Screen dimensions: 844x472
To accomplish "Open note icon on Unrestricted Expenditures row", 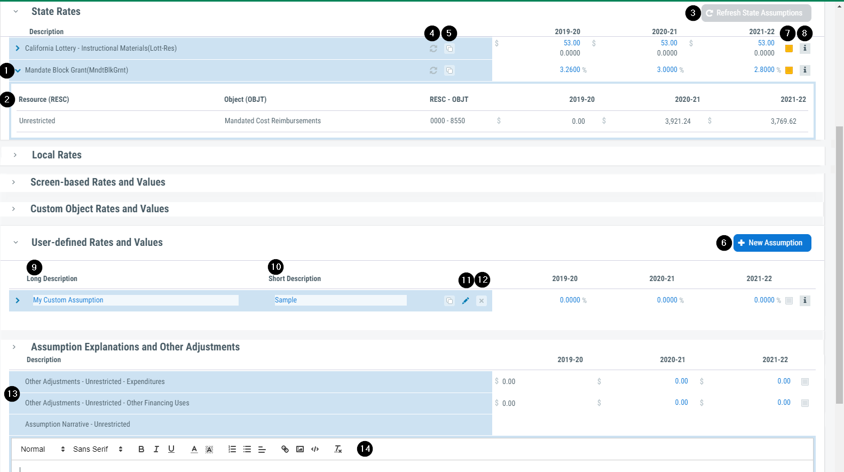I will point(805,382).
